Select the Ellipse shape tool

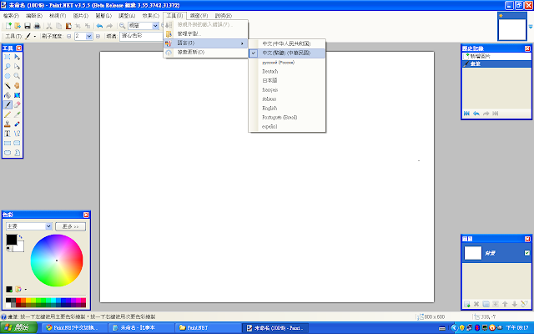(8, 153)
